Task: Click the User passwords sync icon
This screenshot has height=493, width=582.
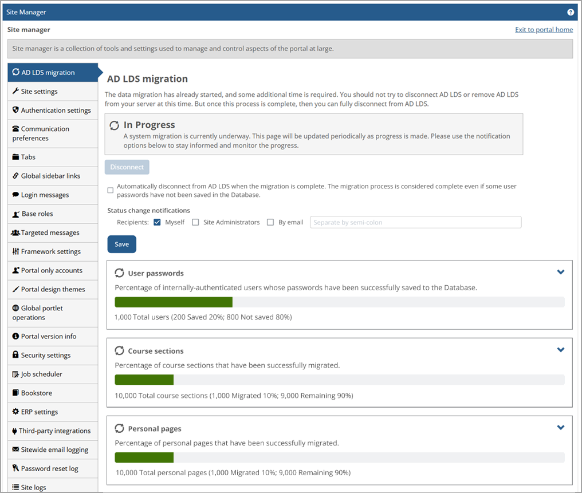Action: pos(119,273)
